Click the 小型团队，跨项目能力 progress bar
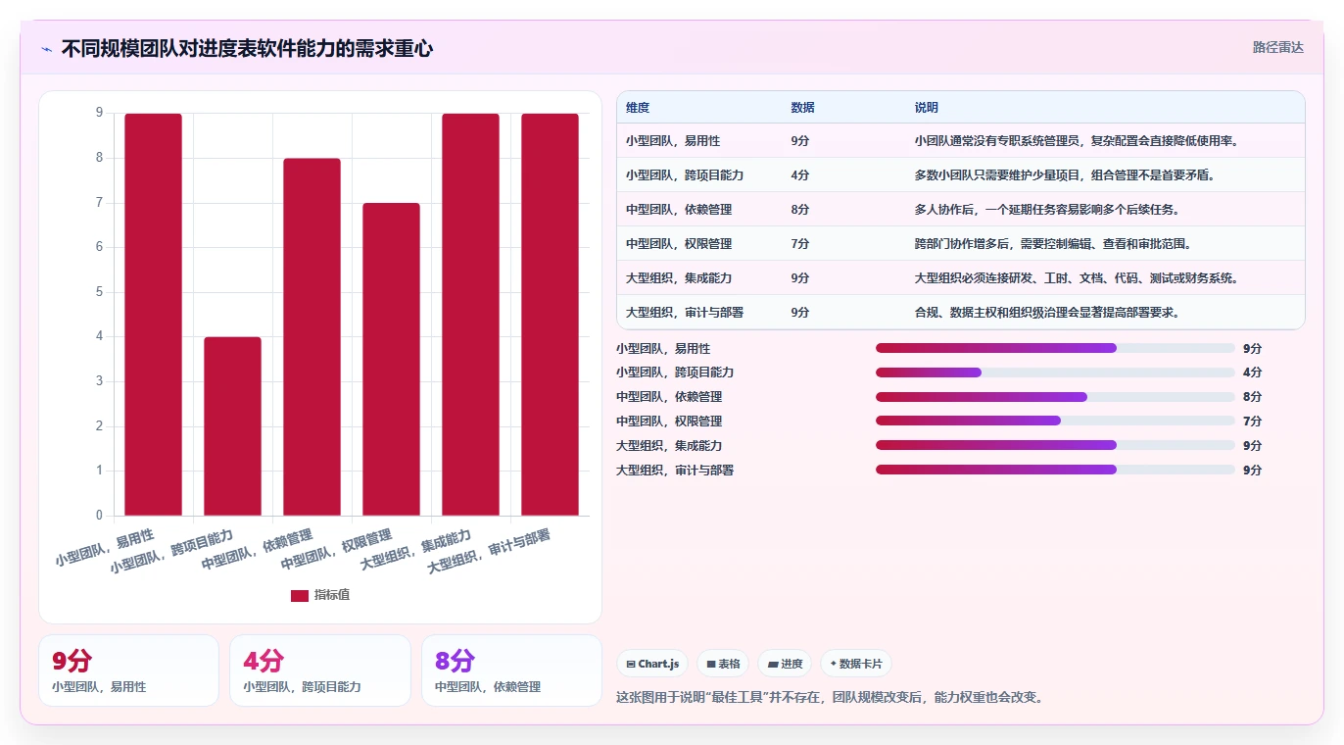 point(1055,372)
